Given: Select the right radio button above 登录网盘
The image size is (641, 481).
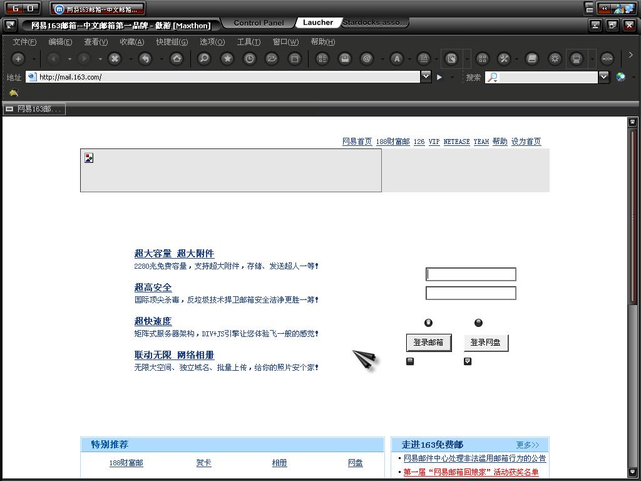Looking at the screenshot, I should (478, 323).
